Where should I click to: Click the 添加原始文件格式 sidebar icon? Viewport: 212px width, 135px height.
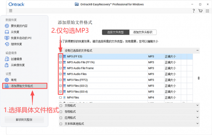(7, 86)
